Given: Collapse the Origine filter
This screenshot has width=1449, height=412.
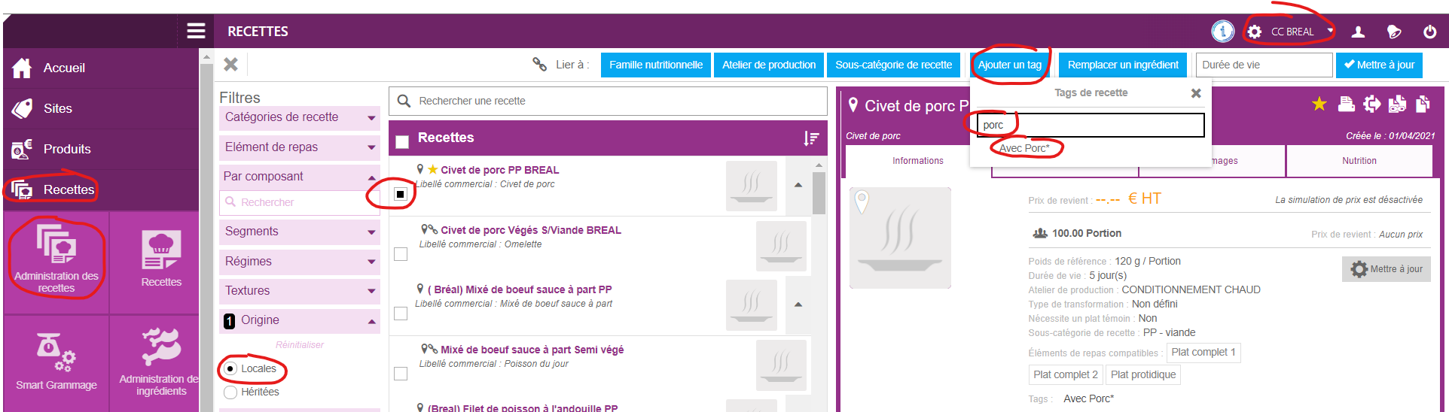Looking at the screenshot, I should click(300, 321).
